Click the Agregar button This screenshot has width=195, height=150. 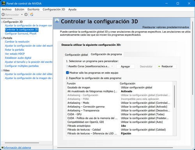pos(125,66)
